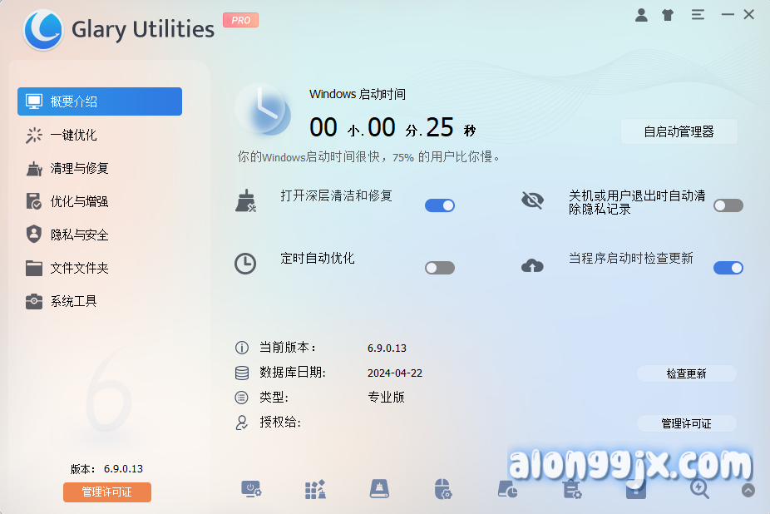This screenshot has width=770, height=514.
Task: Minimize the Glary Utilities window
Action: click(728, 15)
